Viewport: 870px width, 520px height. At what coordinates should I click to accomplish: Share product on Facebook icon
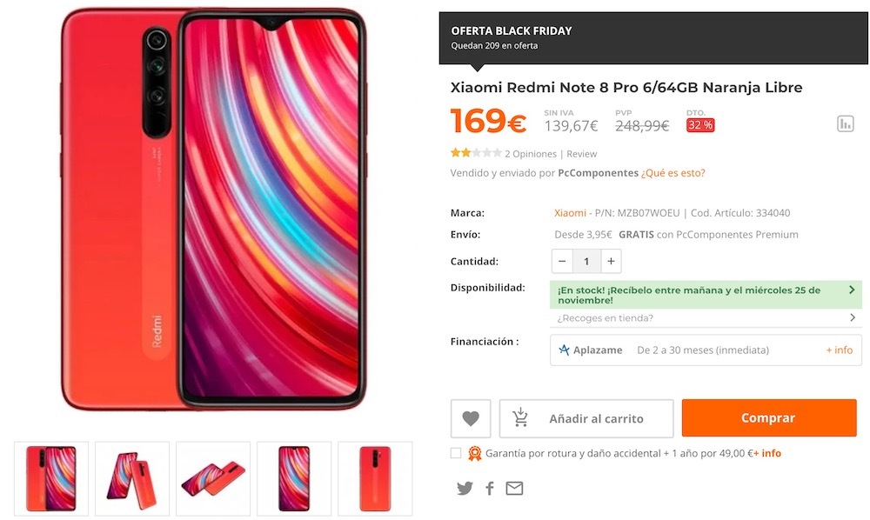[x=490, y=489]
